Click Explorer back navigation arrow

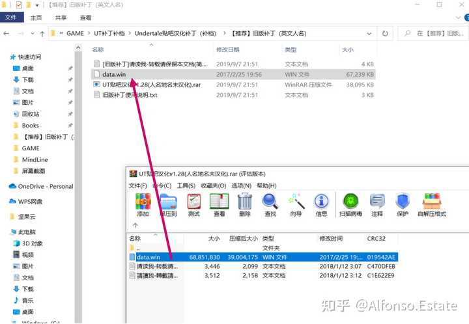[x=7, y=33]
